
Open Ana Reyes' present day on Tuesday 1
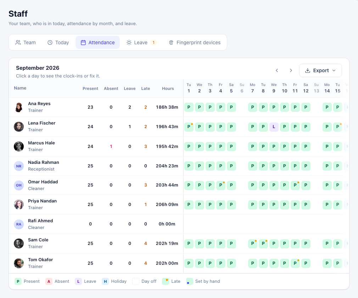pos(189,107)
